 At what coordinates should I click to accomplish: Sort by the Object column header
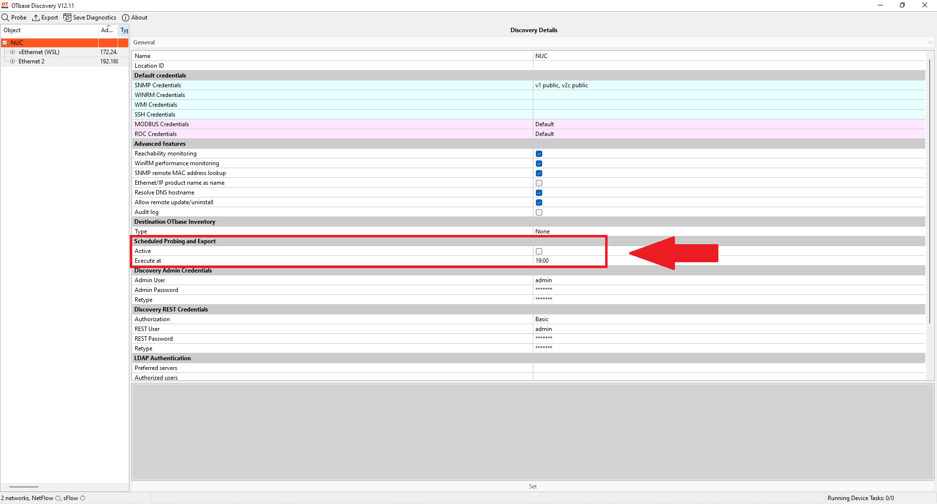[x=49, y=30]
